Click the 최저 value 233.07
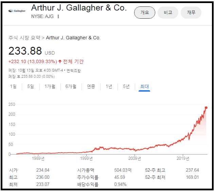This screenshot has height=191, width=215. [x=43, y=185]
